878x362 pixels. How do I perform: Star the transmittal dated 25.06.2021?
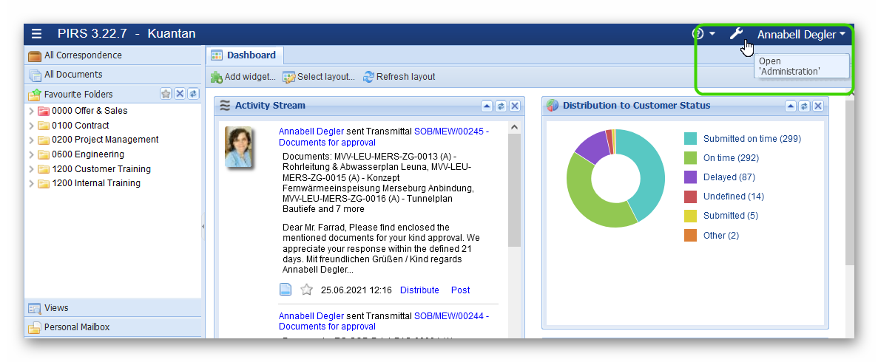306,290
